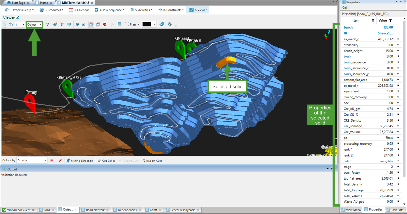Click the light bulb icon in viewer toolbar
Viewport: 407px width, 214px height.
[x=48, y=24]
